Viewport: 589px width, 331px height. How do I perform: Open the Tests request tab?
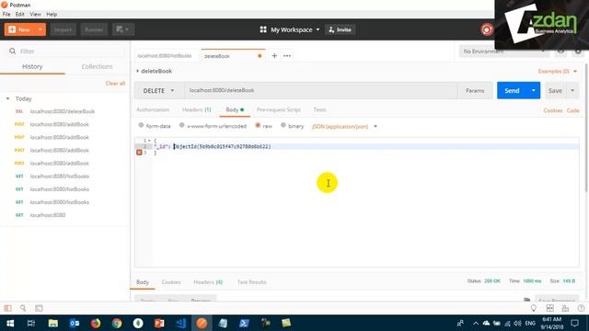click(319, 109)
